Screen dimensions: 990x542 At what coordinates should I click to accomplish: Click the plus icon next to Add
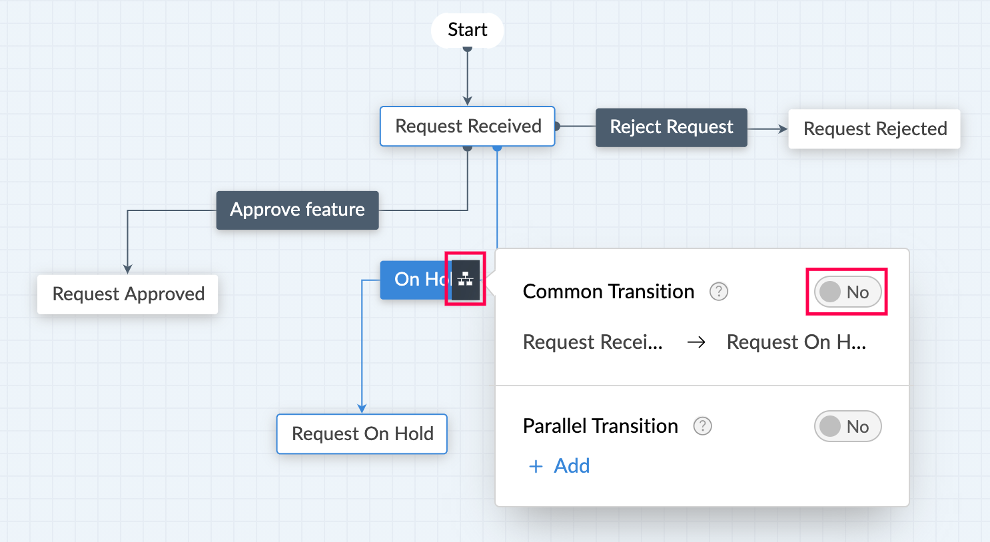click(x=536, y=466)
